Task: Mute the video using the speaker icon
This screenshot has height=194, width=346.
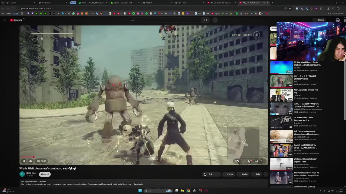Action: (x=31, y=161)
